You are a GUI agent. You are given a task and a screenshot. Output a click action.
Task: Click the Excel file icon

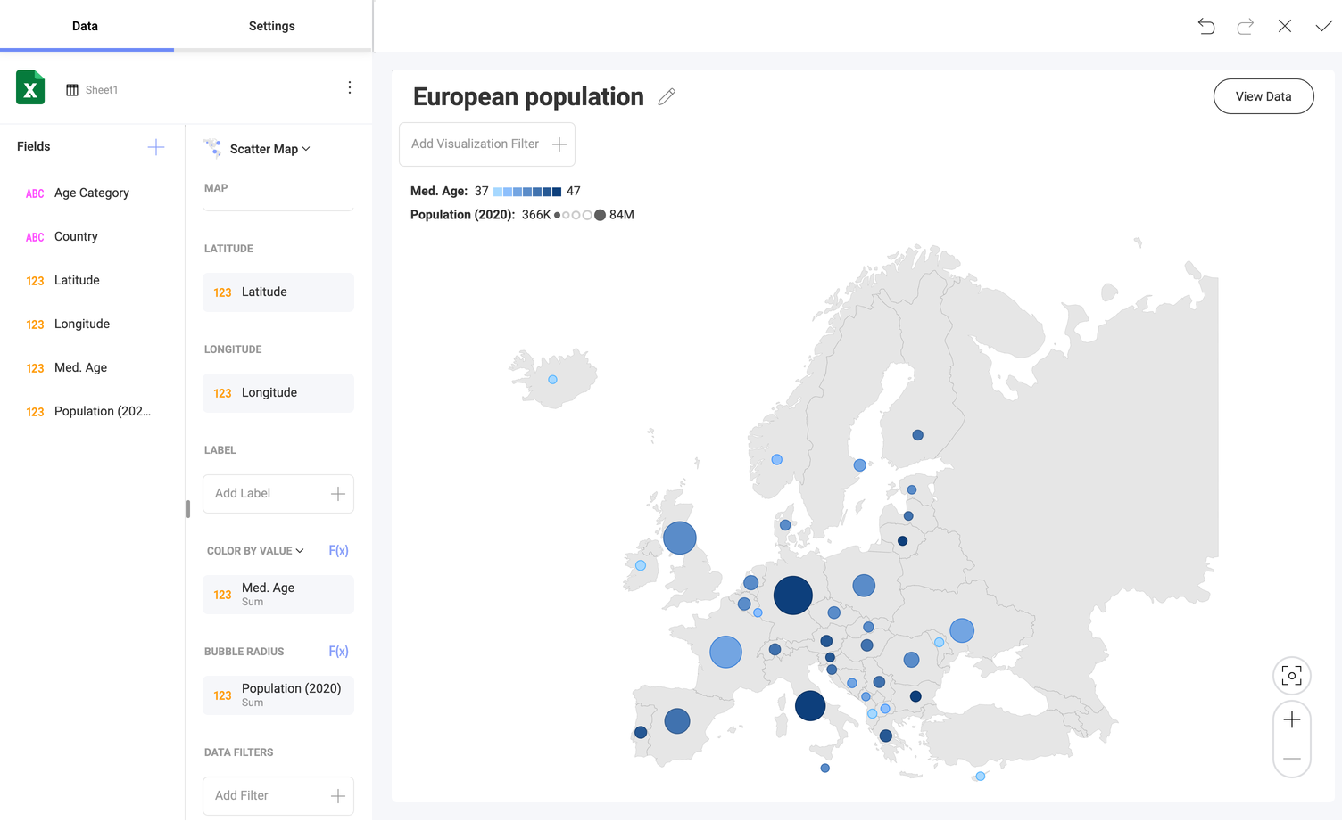coord(30,87)
